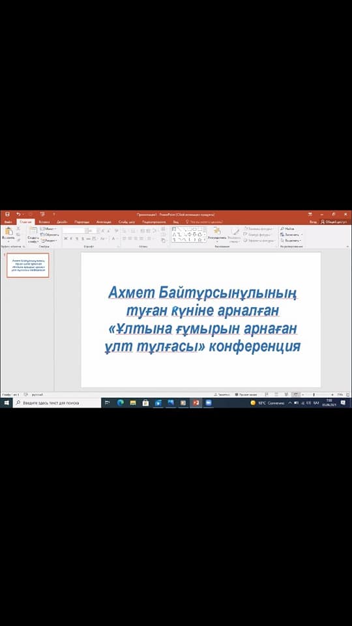Click the Find (Найти) magnifier icon
The height and width of the screenshot is (626, 352).
coord(282,229)
